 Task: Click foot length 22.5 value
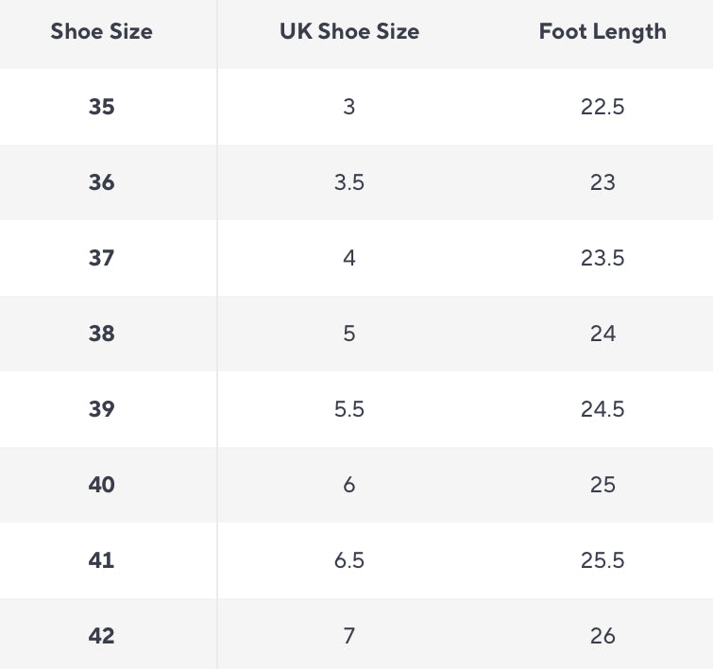coord(603,107)
